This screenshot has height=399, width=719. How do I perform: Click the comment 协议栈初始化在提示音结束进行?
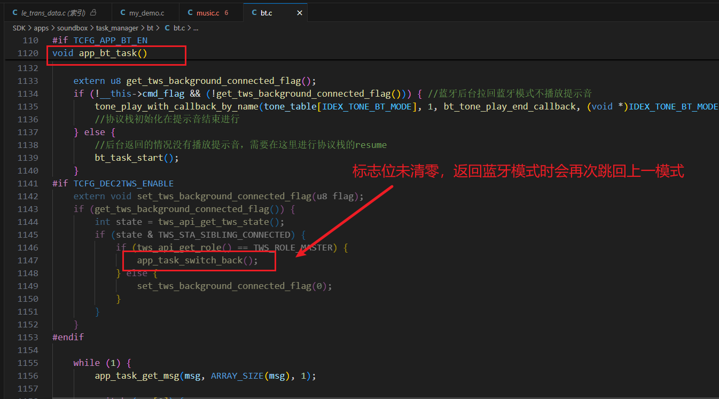coord(167,120)
